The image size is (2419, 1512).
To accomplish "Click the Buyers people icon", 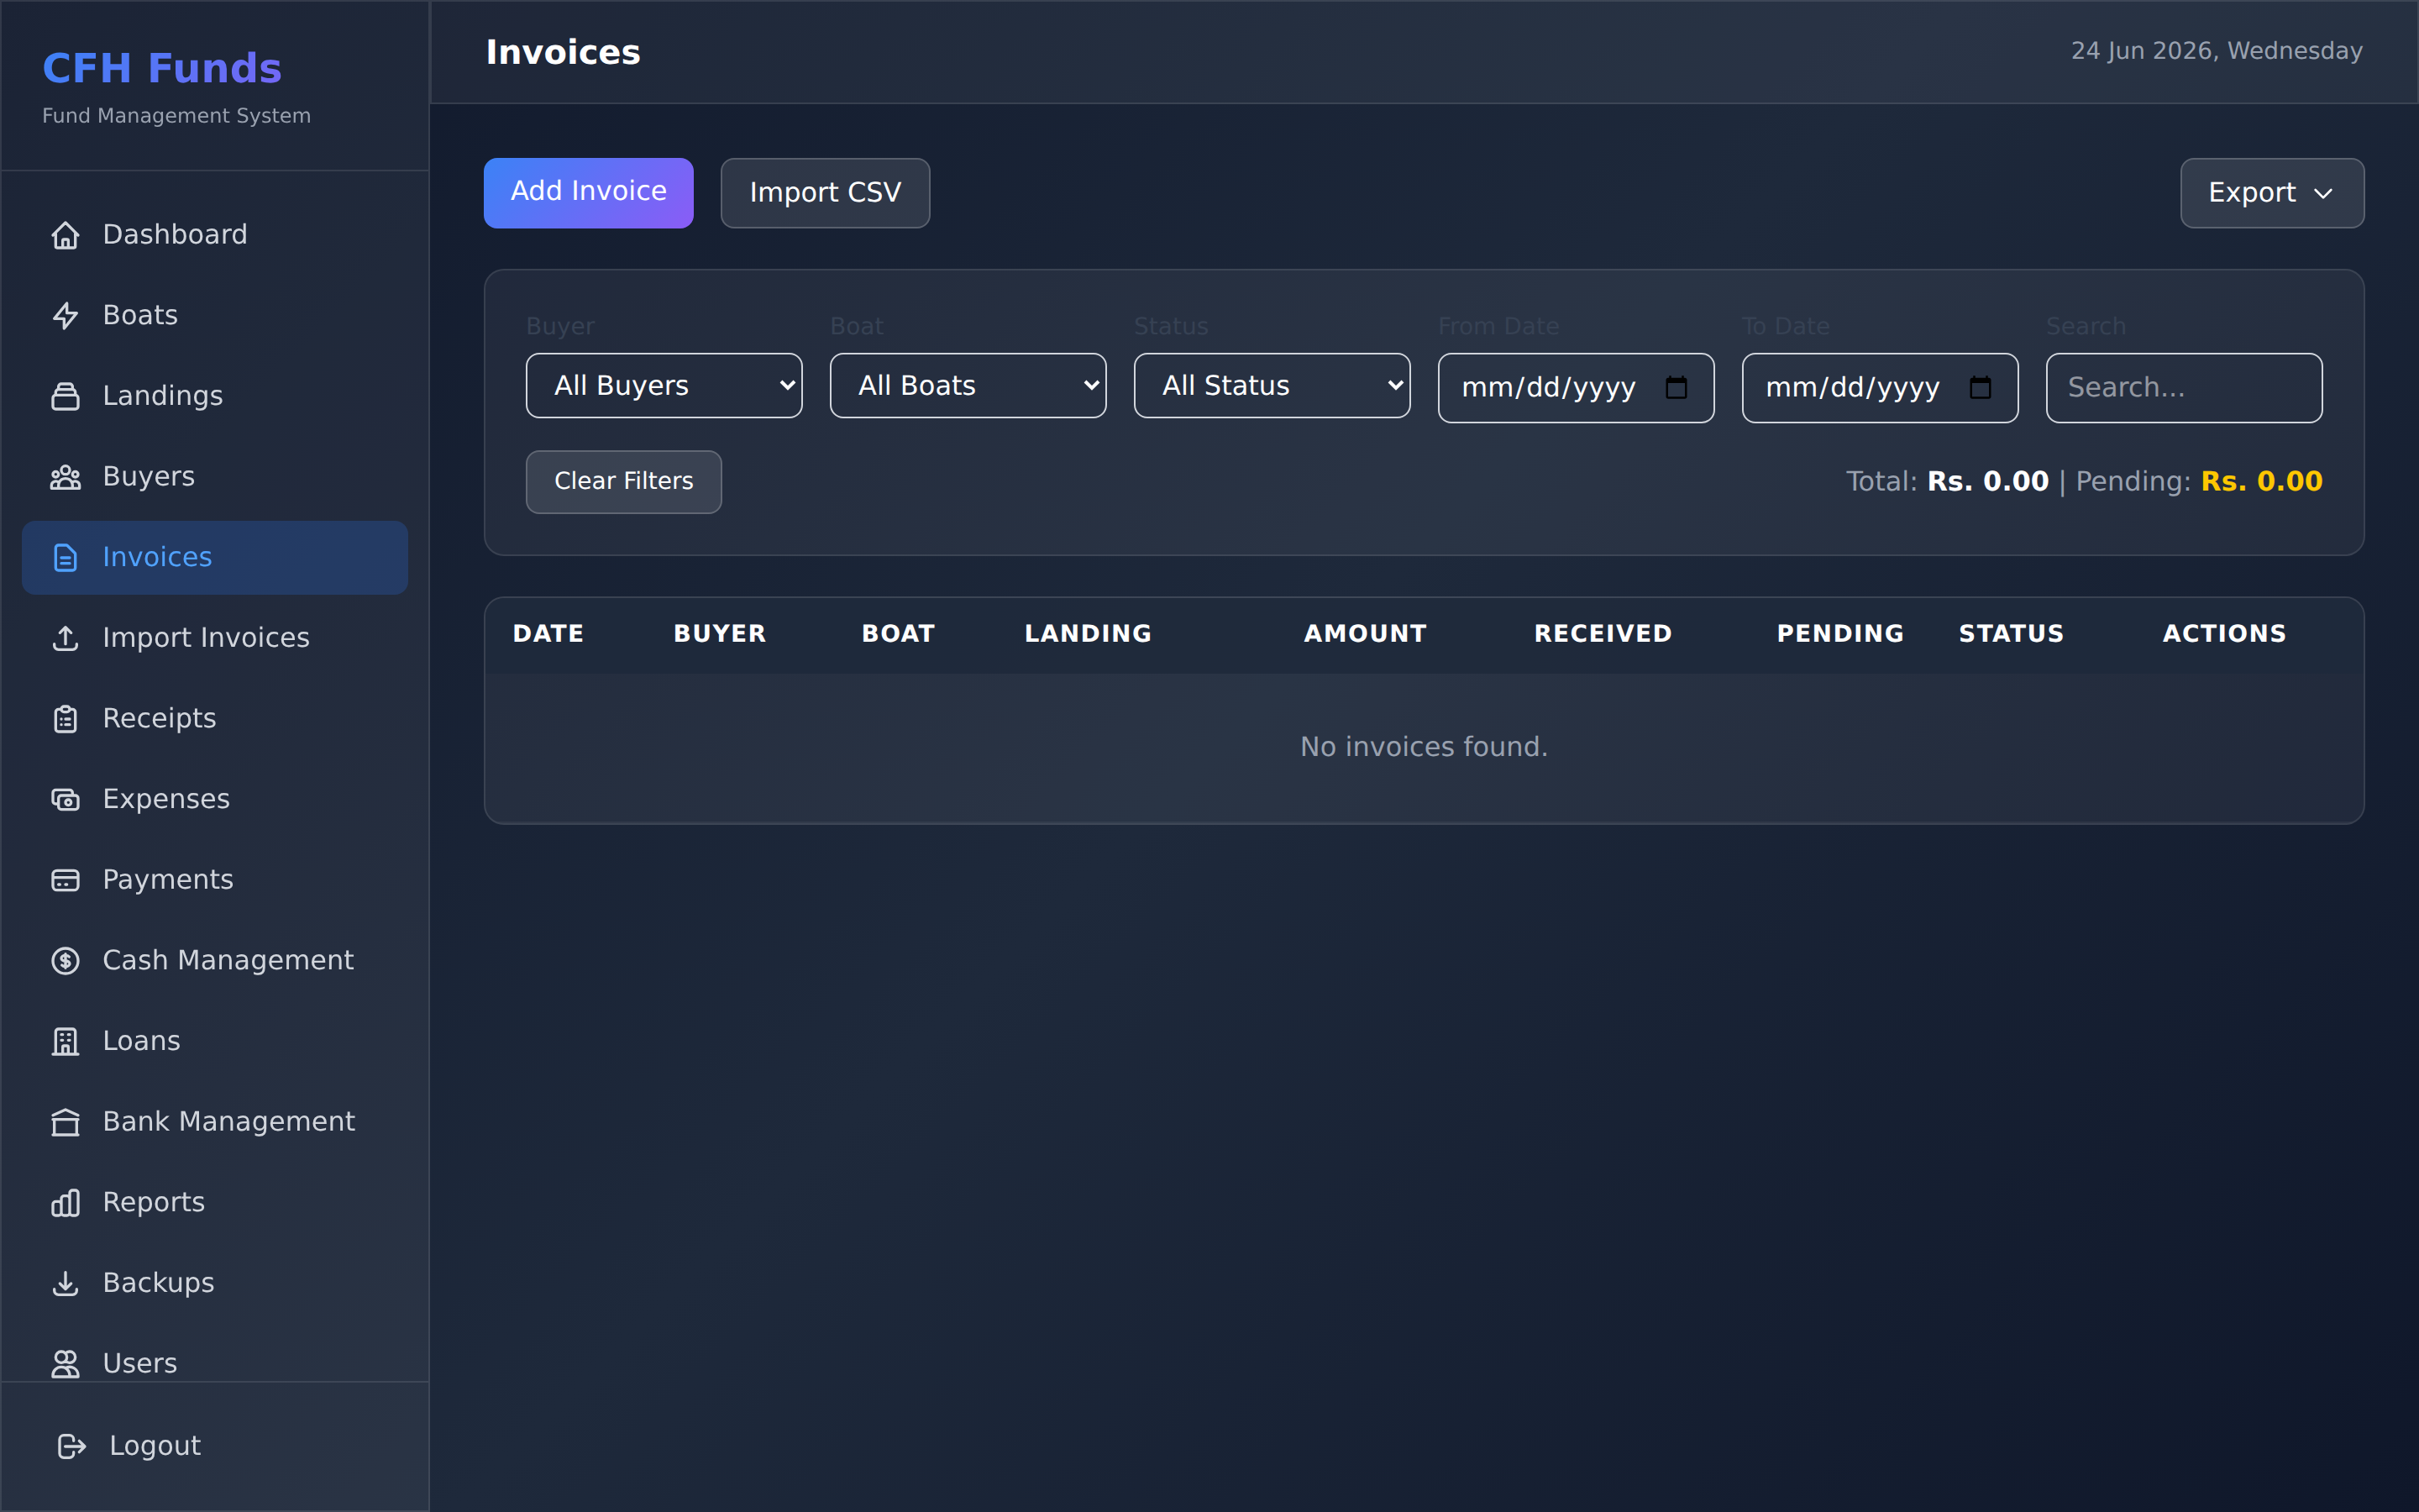I will pyautogui.click(x=65, y=477).
